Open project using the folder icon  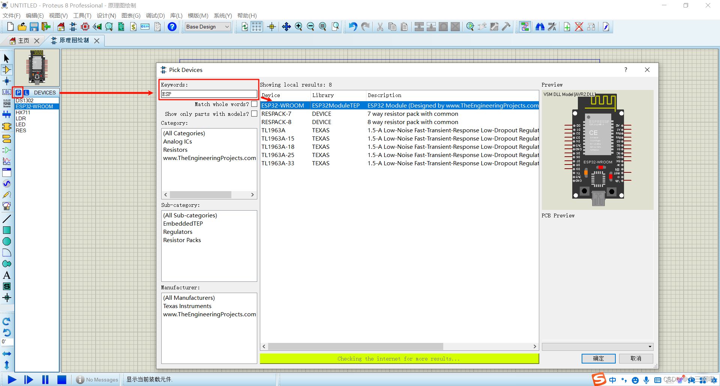click(22, 27)
